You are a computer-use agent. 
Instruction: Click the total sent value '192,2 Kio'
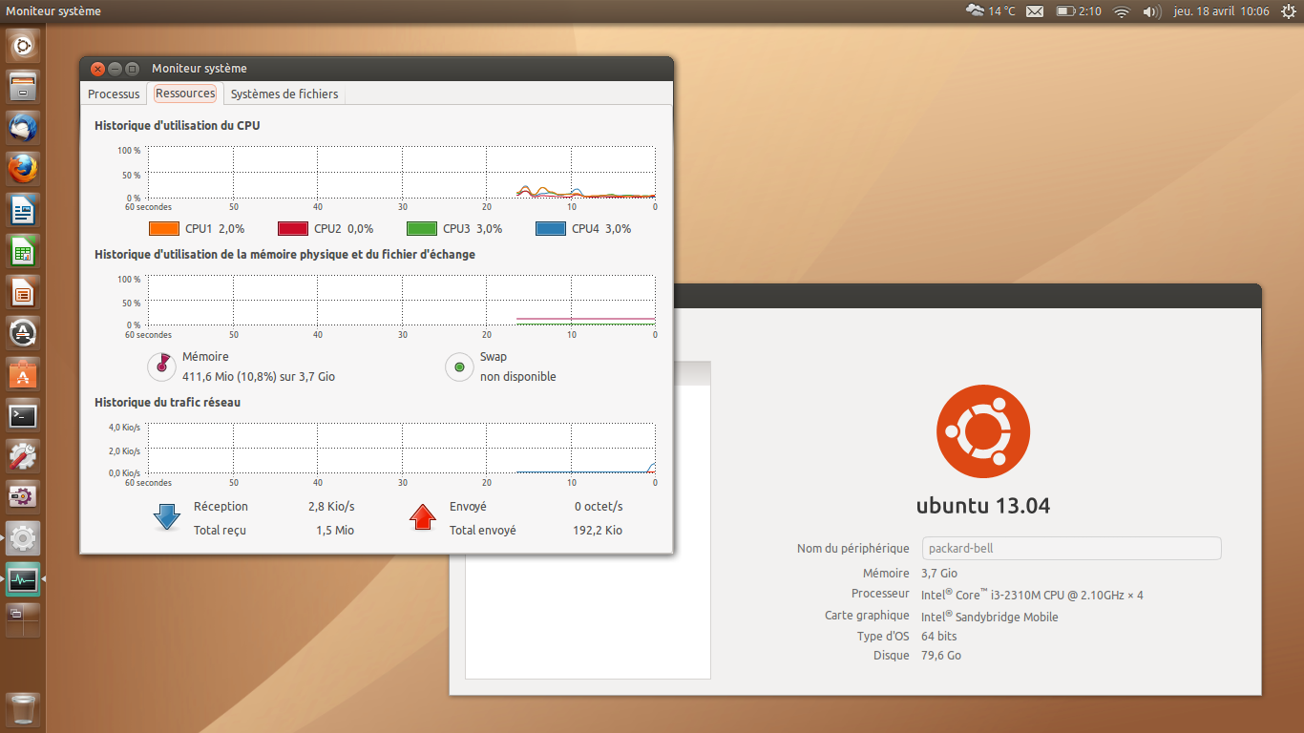click(x=598, y=531)
